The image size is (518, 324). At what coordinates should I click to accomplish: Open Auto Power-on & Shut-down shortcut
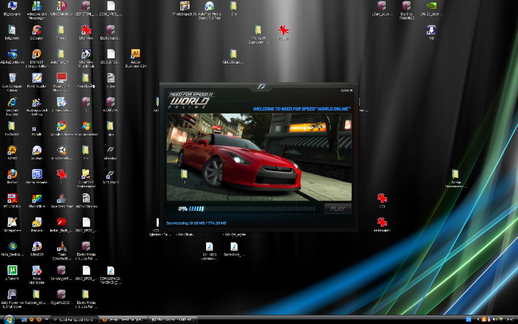coord(12,298)
